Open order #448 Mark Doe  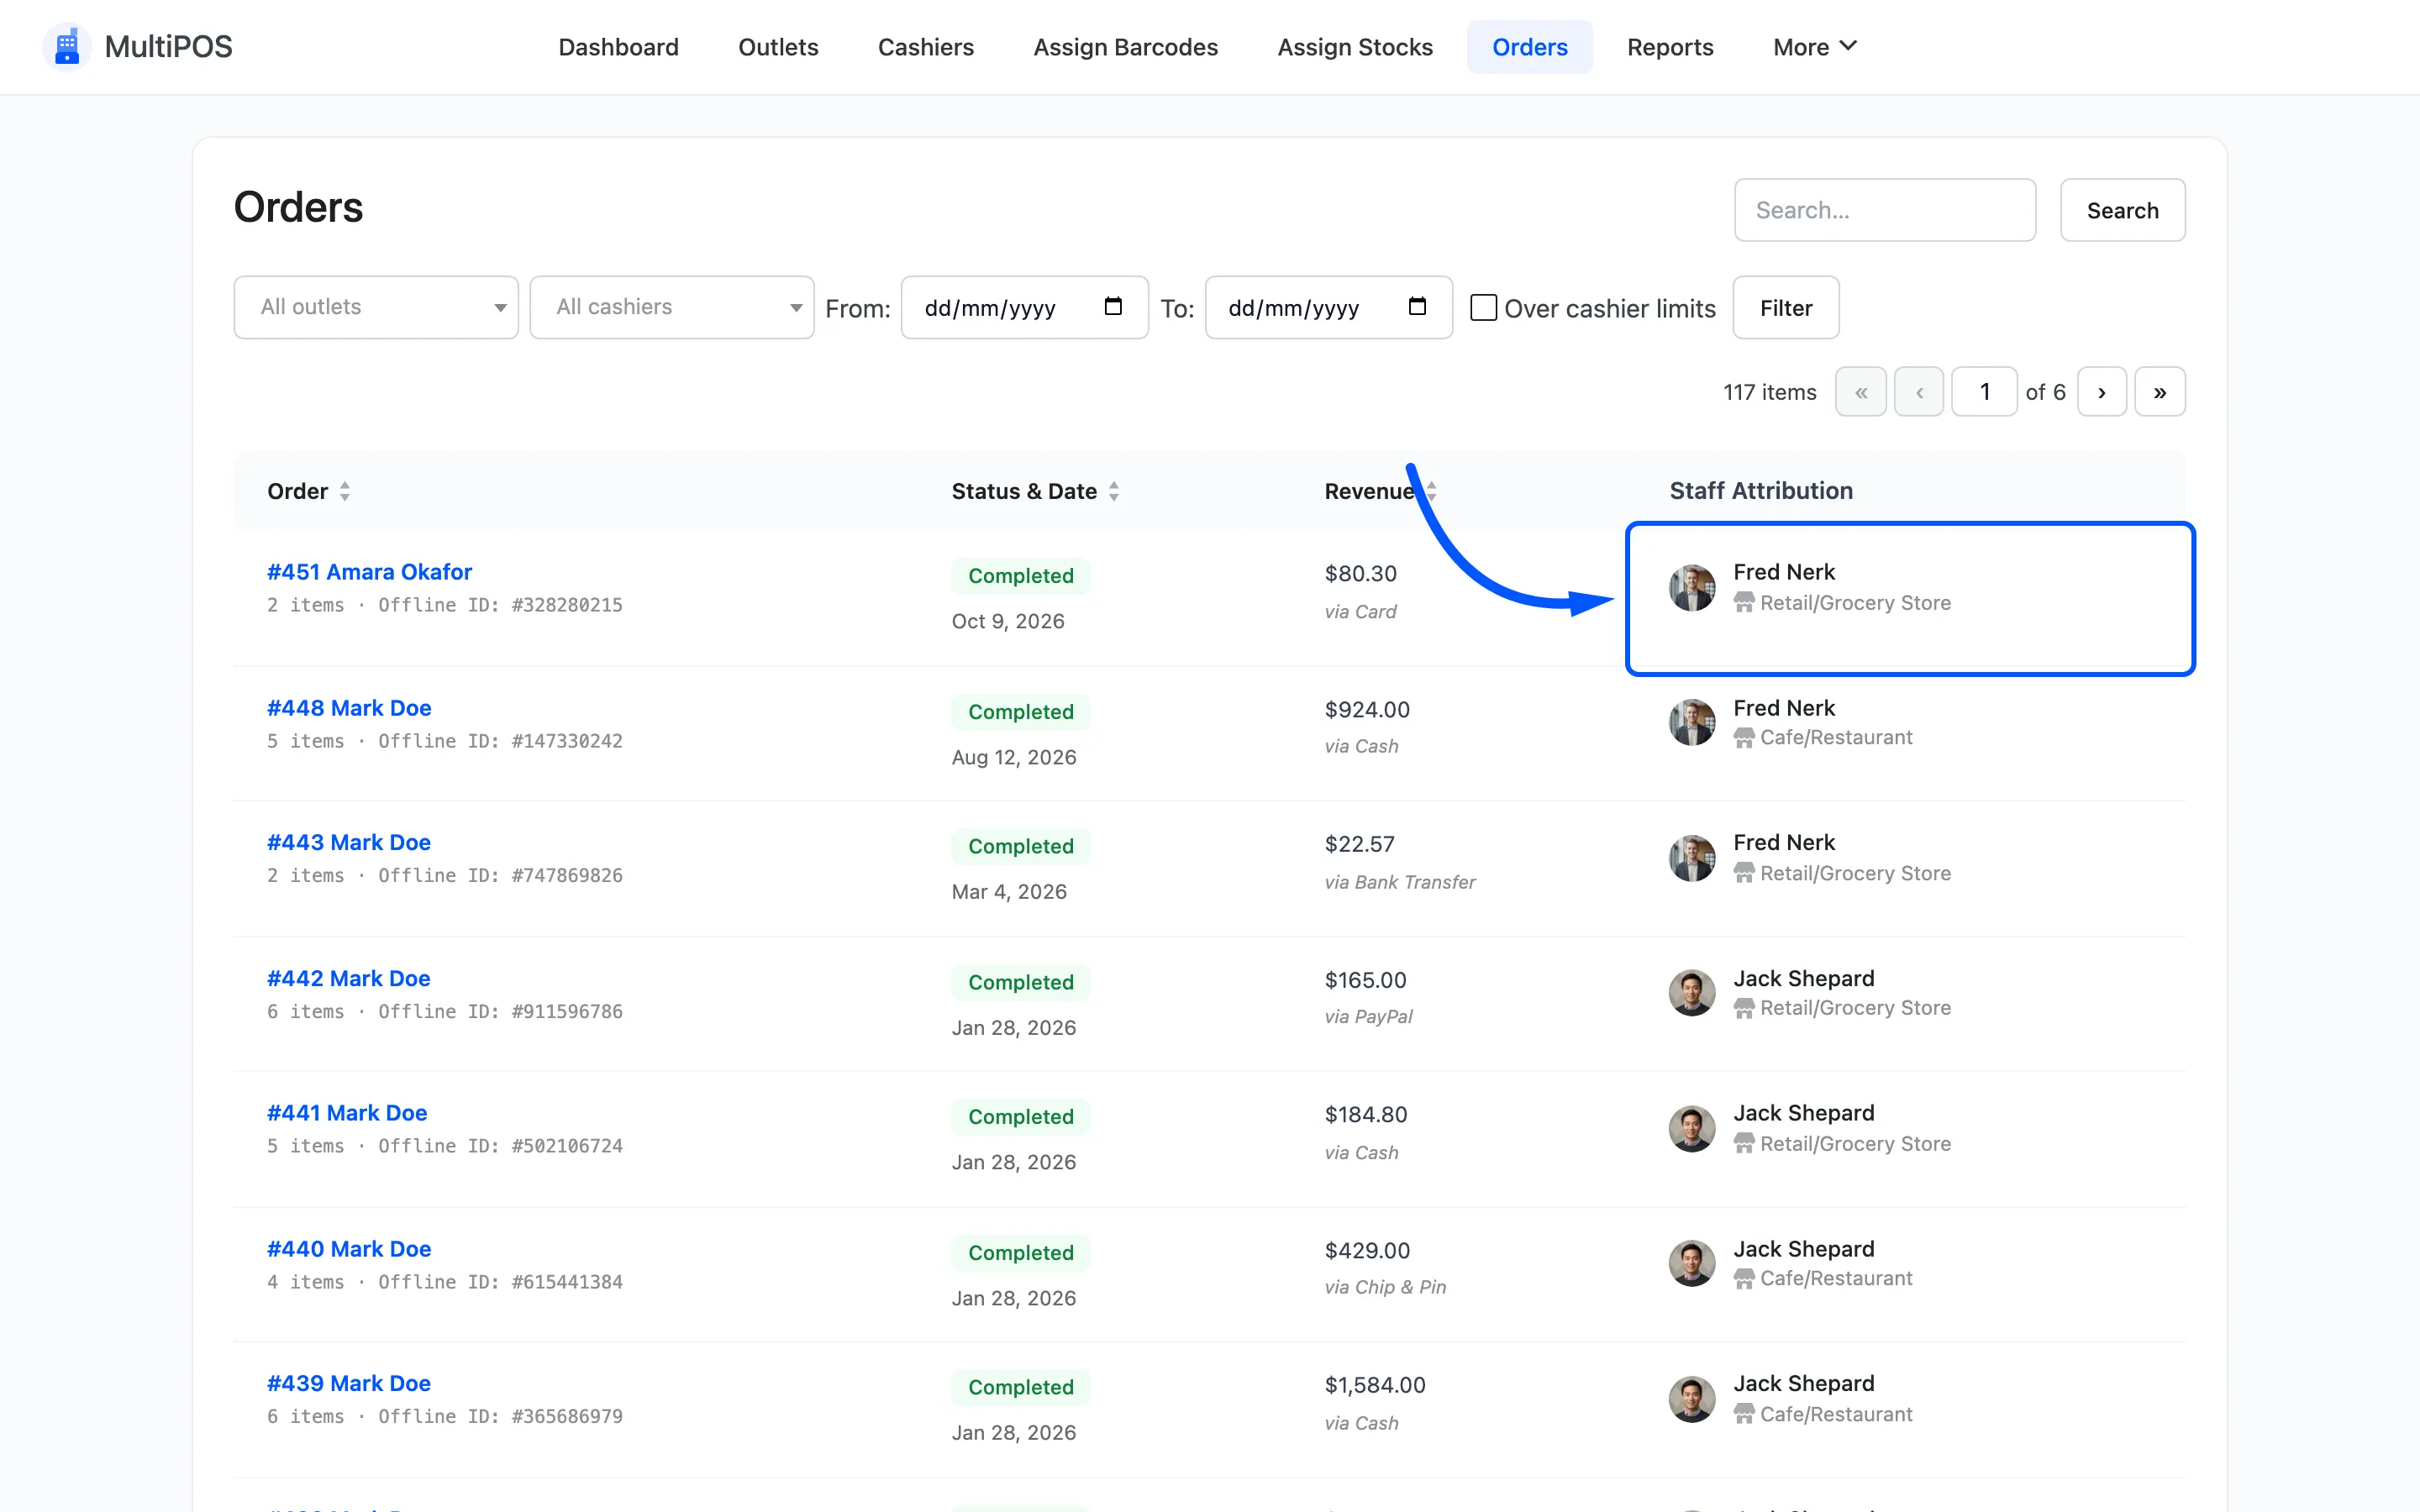click(x=349, y=708)
